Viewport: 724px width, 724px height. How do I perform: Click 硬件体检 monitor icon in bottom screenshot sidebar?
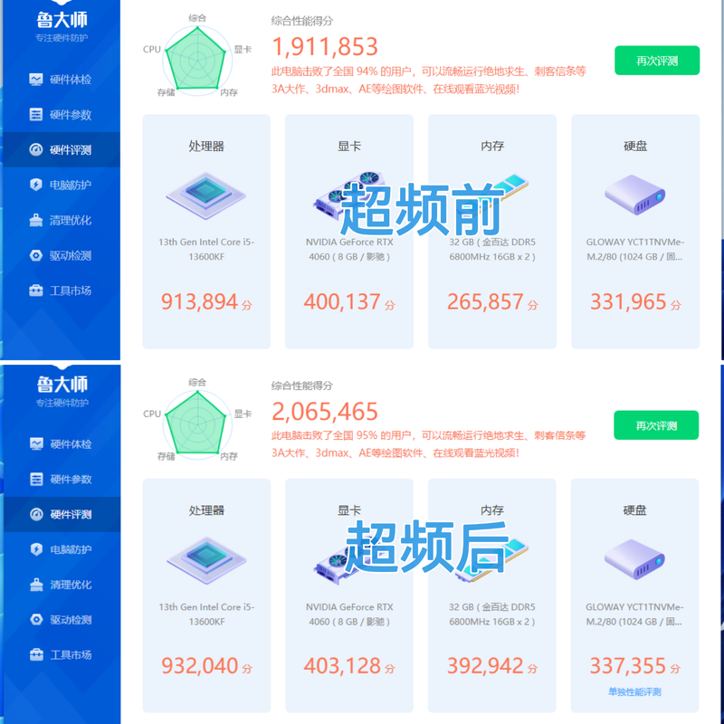36,443
